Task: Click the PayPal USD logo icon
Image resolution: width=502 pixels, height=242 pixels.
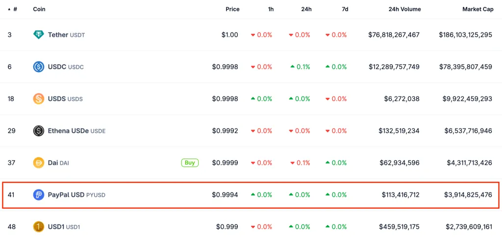Action: [x=39, y=195]
